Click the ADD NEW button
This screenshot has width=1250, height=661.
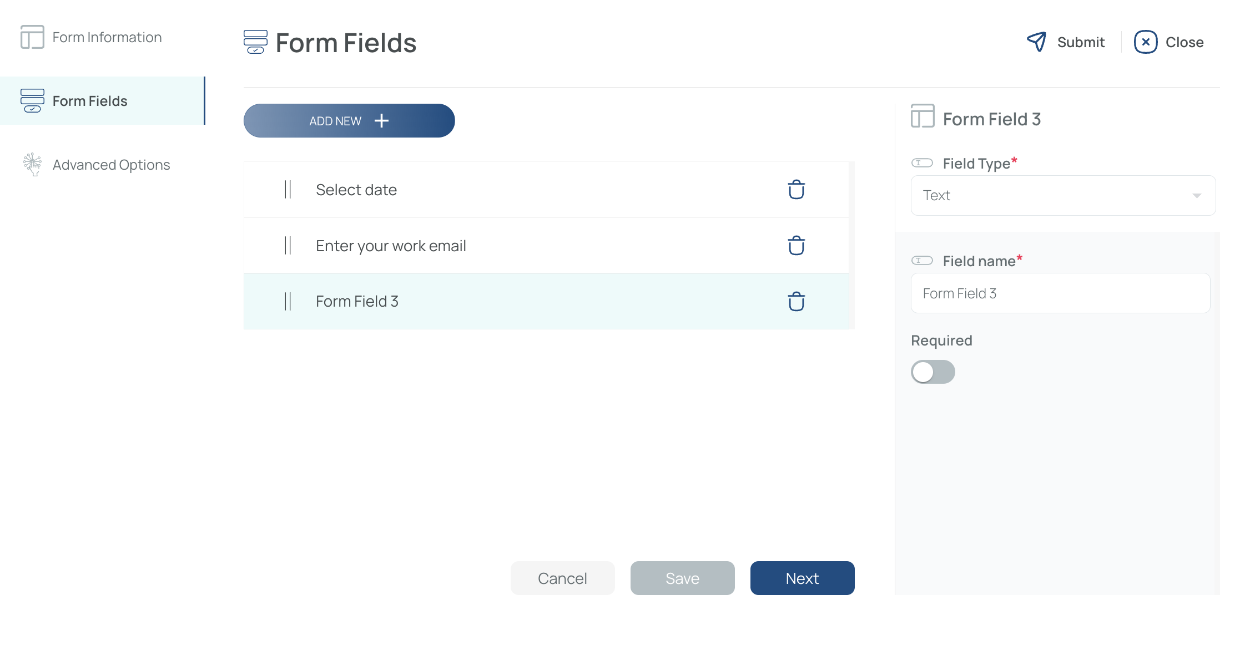pos(349,120)
